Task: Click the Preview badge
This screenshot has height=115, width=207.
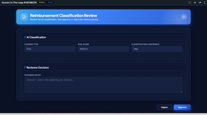Action: (x=50, y=2)
